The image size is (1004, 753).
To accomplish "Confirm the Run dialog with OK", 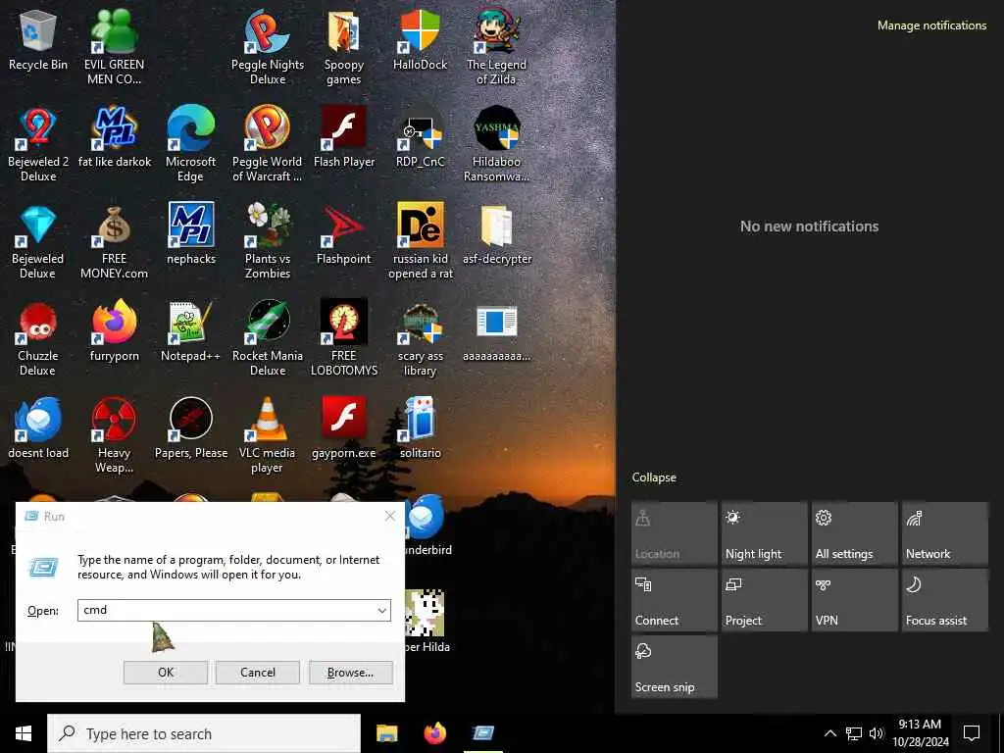I will point(165,673).
